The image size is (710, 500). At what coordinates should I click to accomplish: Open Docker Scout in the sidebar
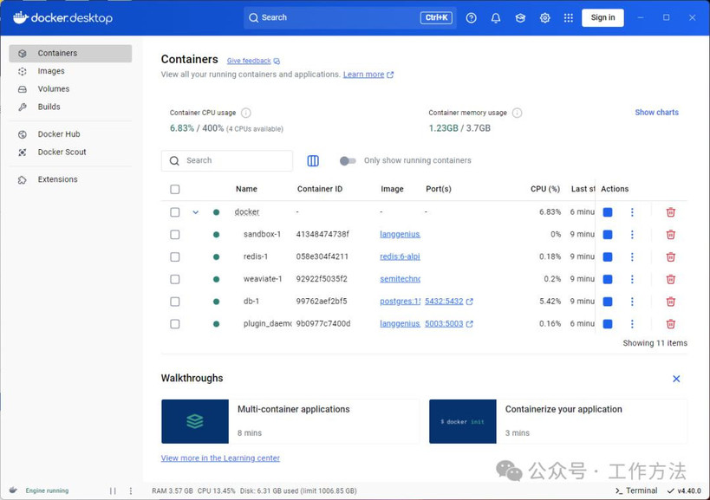click(70, 152)
